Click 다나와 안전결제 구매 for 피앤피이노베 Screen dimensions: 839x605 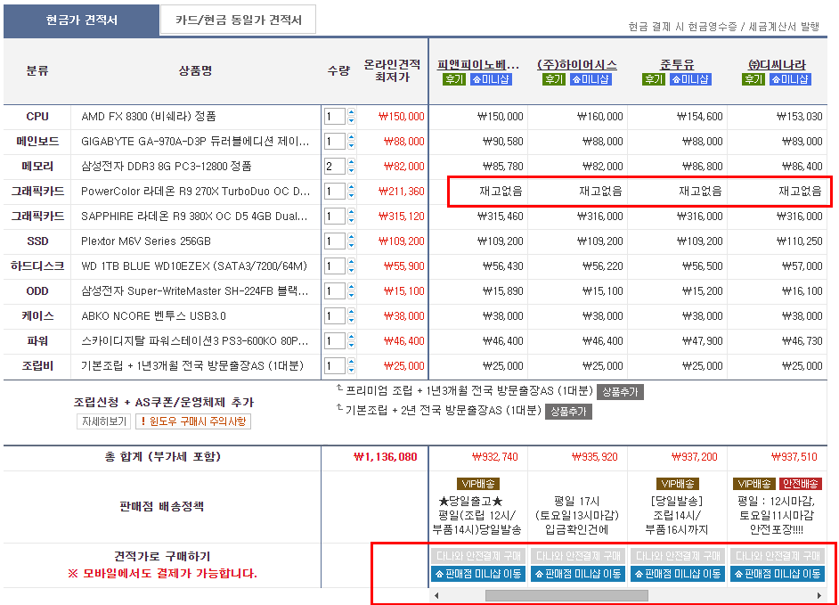(x=479, y=556)
